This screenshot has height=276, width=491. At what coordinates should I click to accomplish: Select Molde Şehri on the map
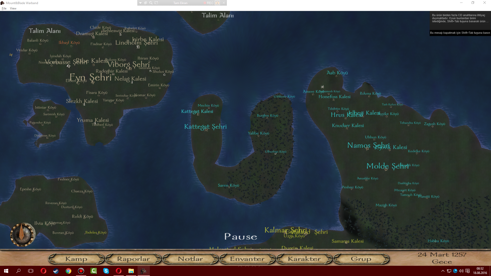click(387, 166)
